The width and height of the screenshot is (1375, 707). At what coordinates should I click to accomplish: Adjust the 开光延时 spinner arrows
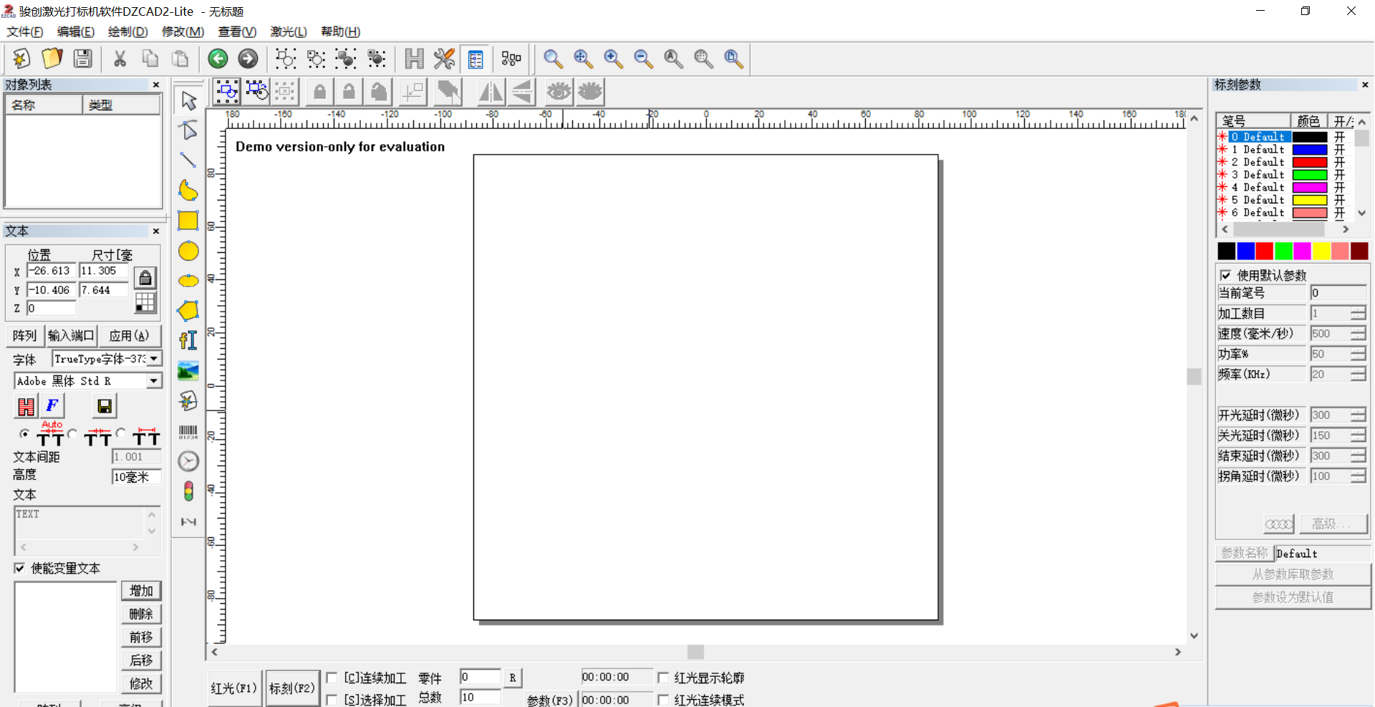[1358, 415]
